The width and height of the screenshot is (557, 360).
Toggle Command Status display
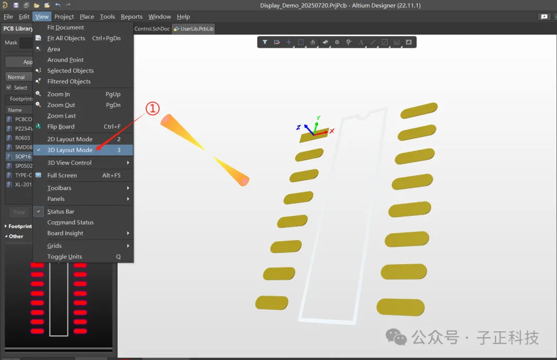click(83, 222)
